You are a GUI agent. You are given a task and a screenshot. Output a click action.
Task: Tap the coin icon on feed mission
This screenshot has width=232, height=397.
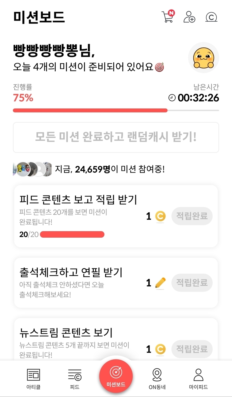click(x=160, y=216)
